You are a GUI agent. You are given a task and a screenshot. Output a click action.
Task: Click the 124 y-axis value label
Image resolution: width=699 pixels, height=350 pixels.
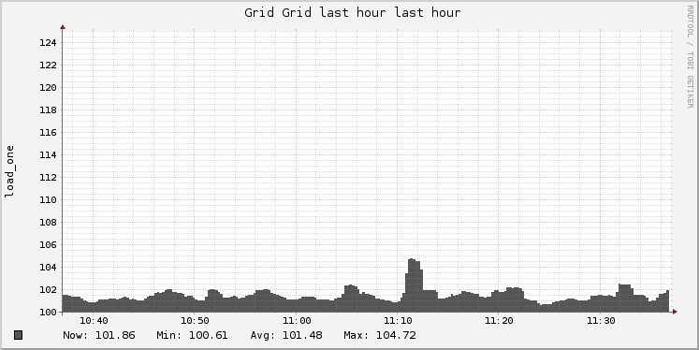pyautogui.click(x=48, y=43)
